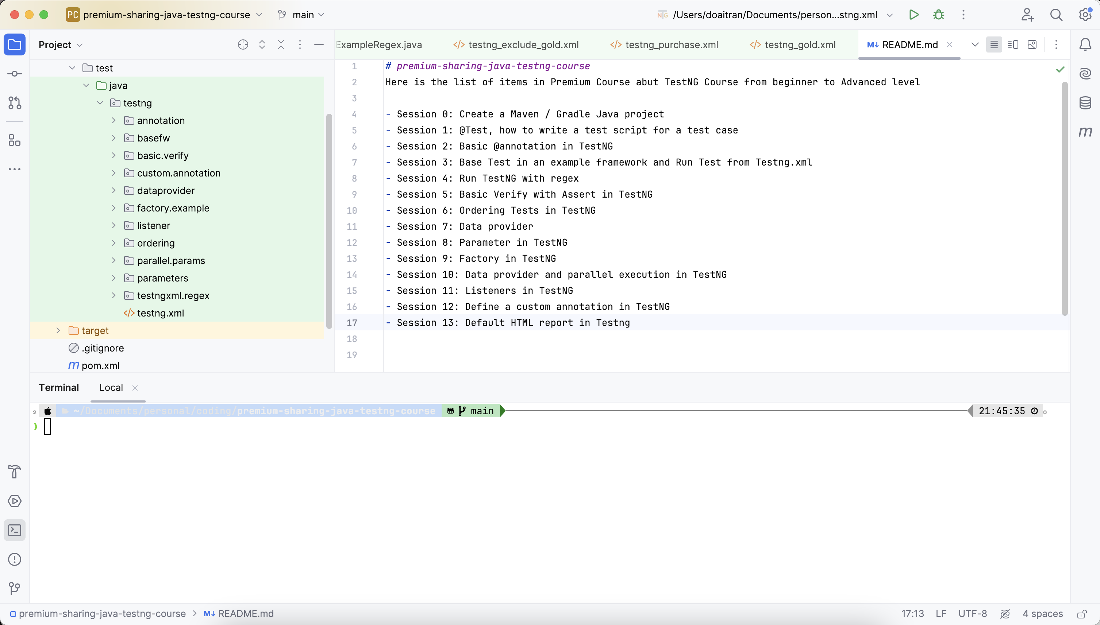Open the Git tool window
Image resolution: width=1100 pixels, height=625 pixels.
click(x=15, y=589)
